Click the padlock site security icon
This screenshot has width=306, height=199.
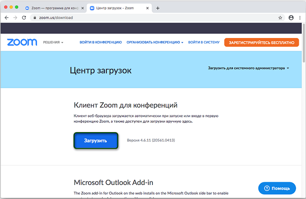click(x=35, y=17)
